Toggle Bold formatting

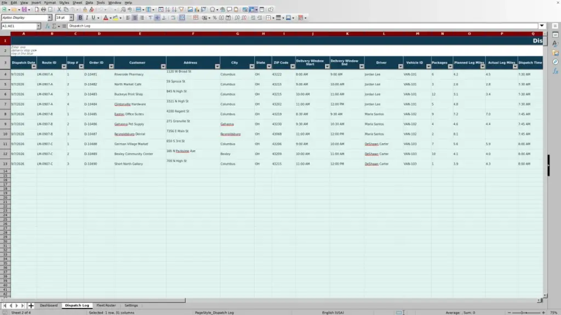[80, 17]
